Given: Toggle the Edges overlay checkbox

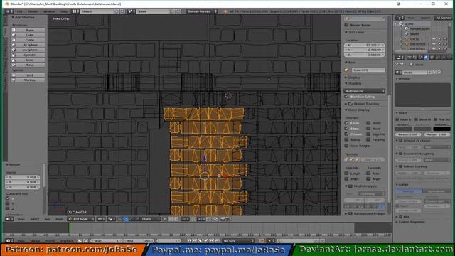Looking at the screenshot, I should pyautogui.click(x=346, y=129).
